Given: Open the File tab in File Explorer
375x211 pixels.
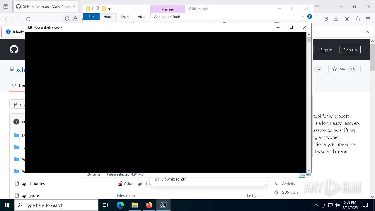Looking at the screenshot, I should (x=91, y=17).
